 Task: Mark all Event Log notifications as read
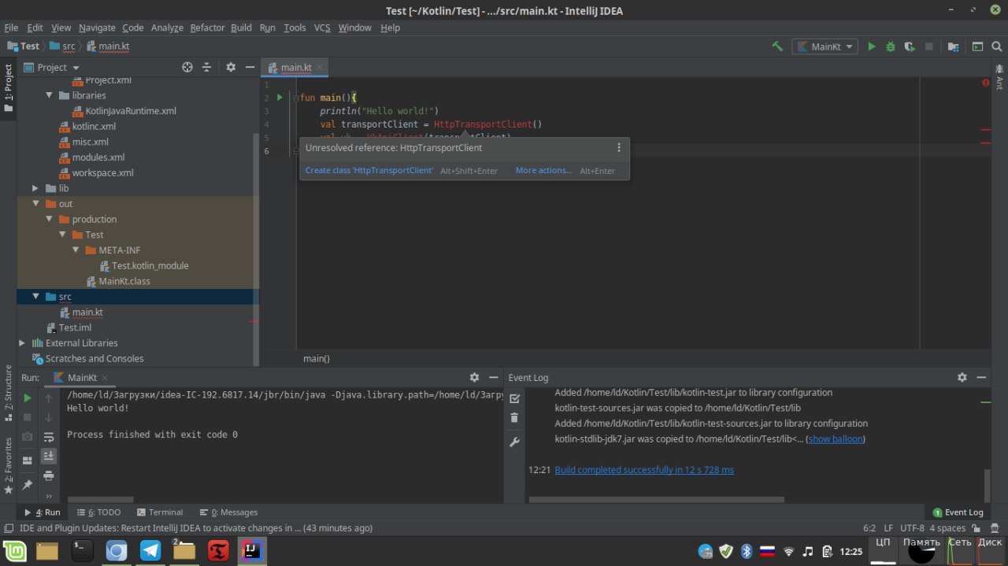[x=514, y=398]
